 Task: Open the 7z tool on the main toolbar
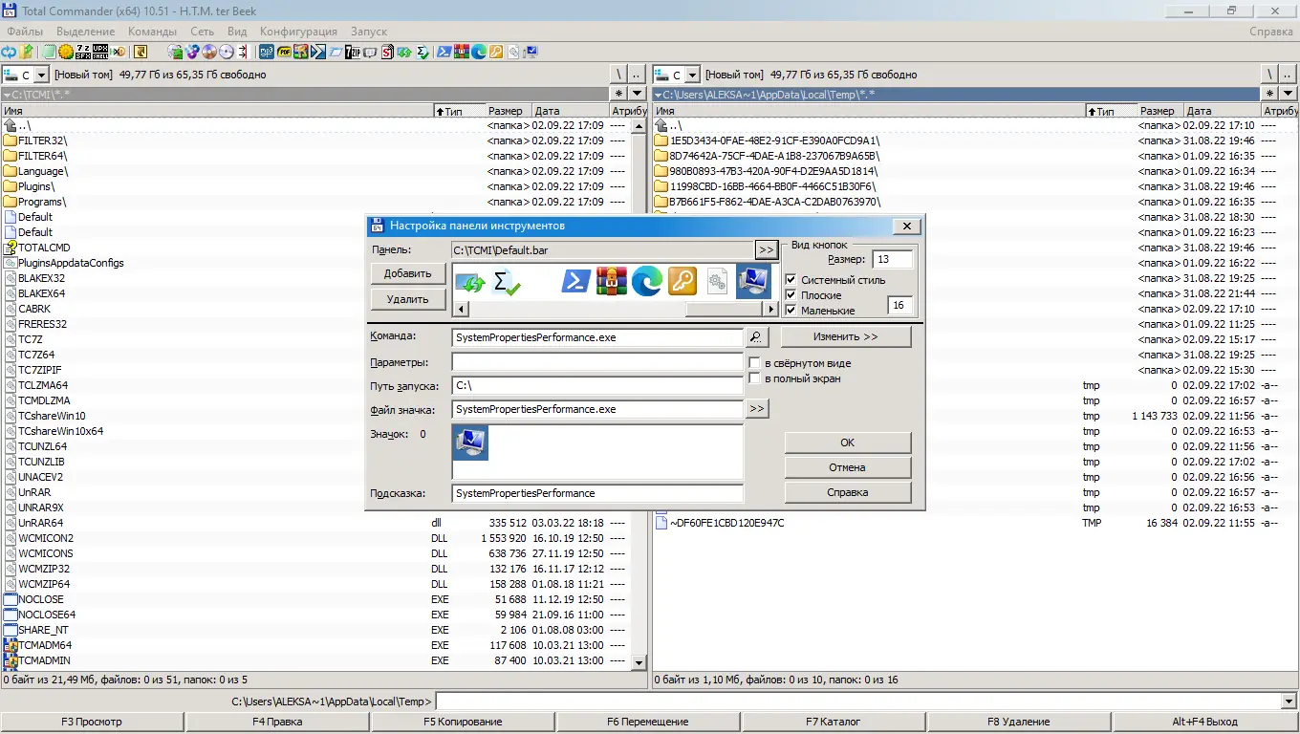coord(82,52)
